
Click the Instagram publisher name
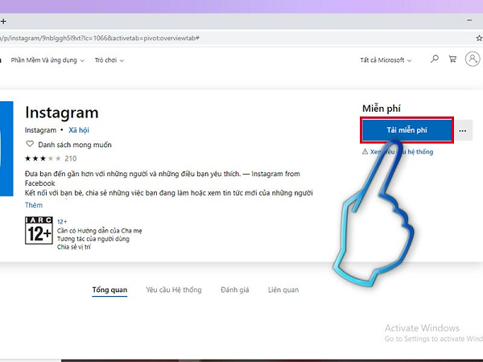coord(41,130)
